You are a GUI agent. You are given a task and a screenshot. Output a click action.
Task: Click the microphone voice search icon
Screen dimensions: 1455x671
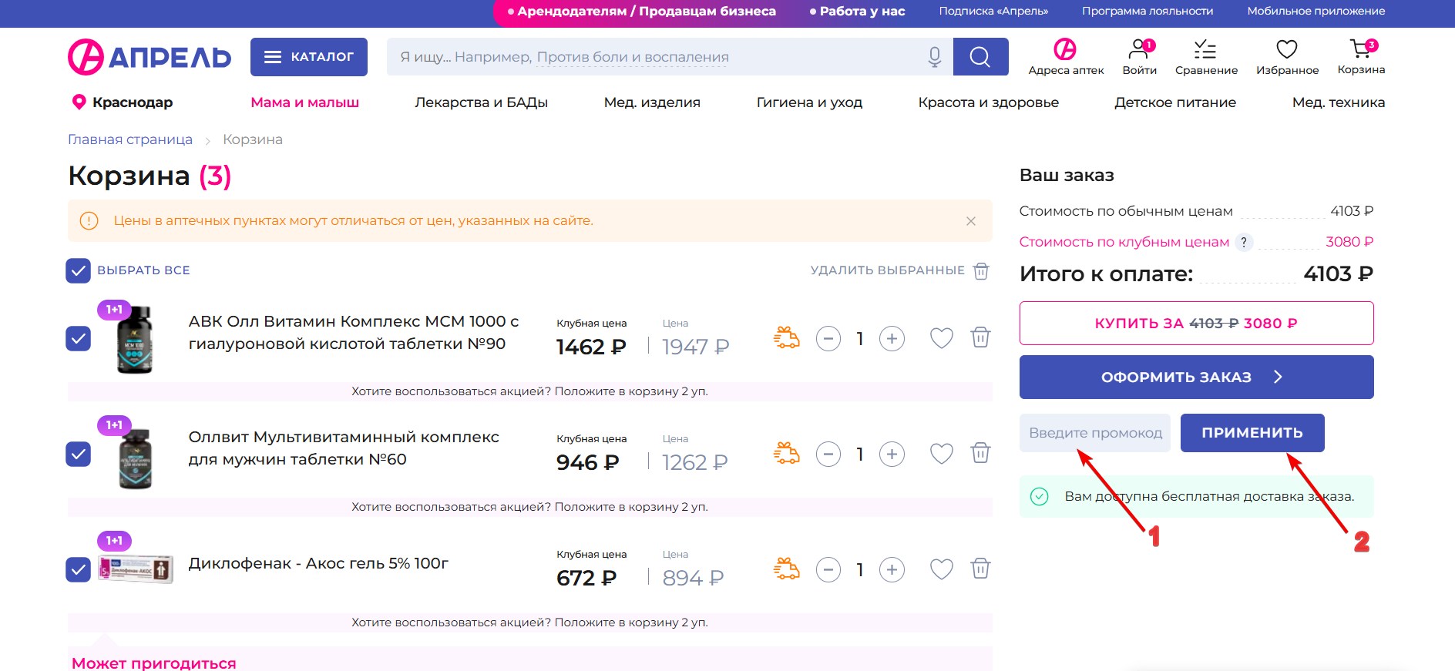click(x=934, y=57)
